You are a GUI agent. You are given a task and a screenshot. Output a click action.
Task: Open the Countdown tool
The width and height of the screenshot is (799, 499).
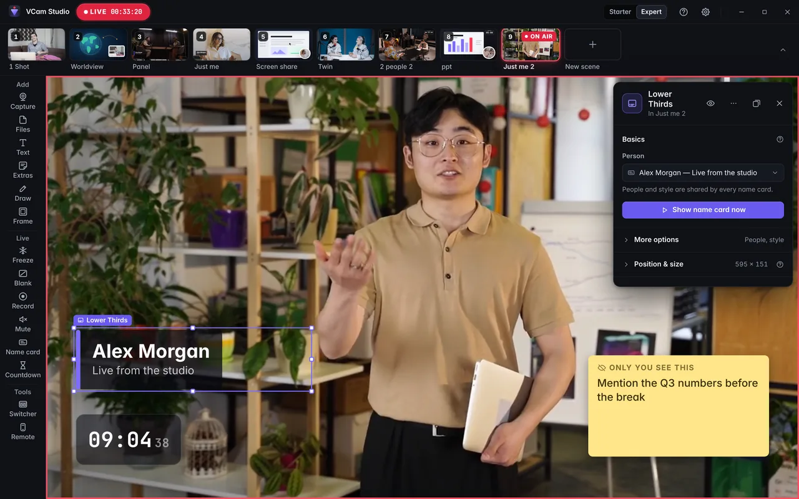click(22, 371)
